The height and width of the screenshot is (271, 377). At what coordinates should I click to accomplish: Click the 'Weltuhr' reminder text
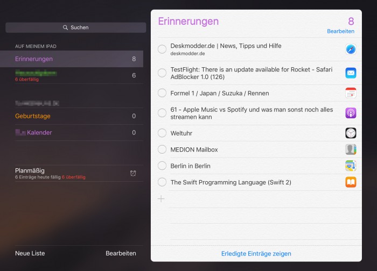coord(181,133)
